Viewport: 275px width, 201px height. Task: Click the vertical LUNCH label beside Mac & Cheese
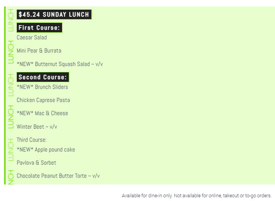tap(11, 117)
